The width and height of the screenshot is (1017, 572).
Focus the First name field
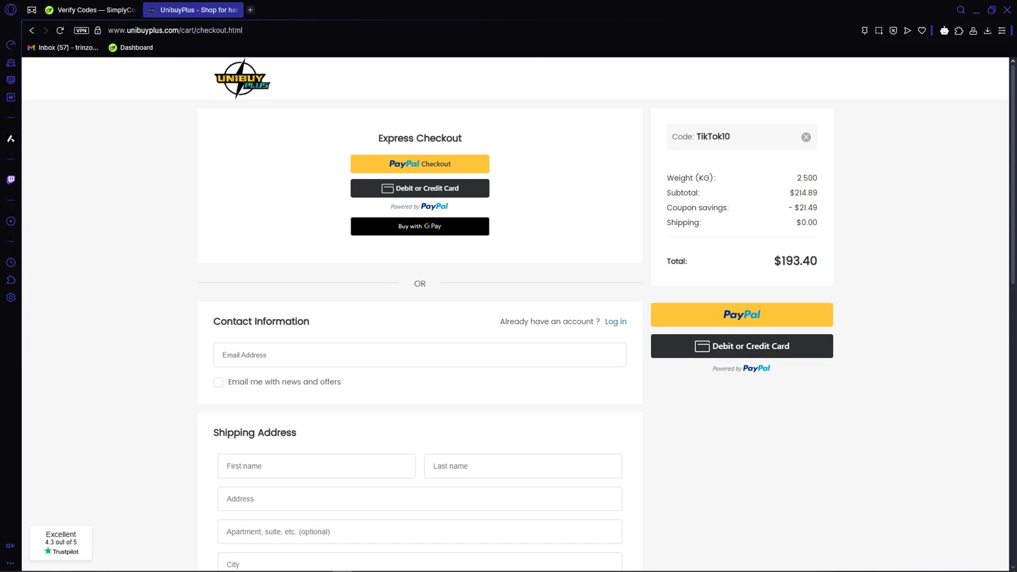click(317, 466)
